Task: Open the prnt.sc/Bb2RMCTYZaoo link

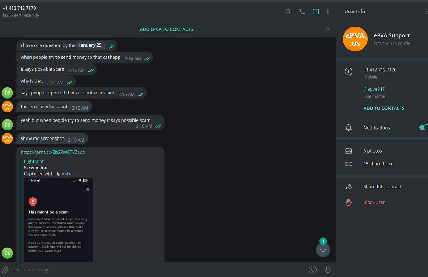Action: [53, 152]
